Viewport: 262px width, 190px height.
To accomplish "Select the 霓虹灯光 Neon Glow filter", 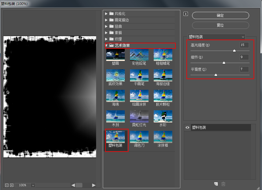I will point(139,116).
